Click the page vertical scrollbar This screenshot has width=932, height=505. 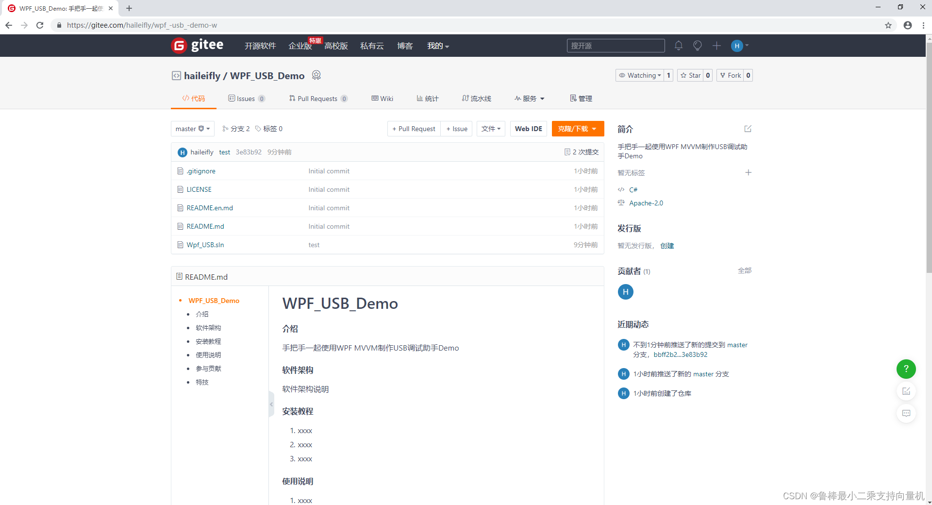(x=929, y=158)
